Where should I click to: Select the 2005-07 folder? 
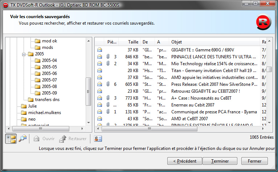coord(49,80)
